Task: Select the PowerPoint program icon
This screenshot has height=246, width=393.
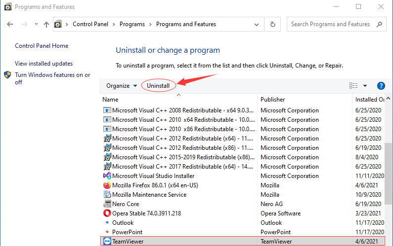Action: coord(107,232)
